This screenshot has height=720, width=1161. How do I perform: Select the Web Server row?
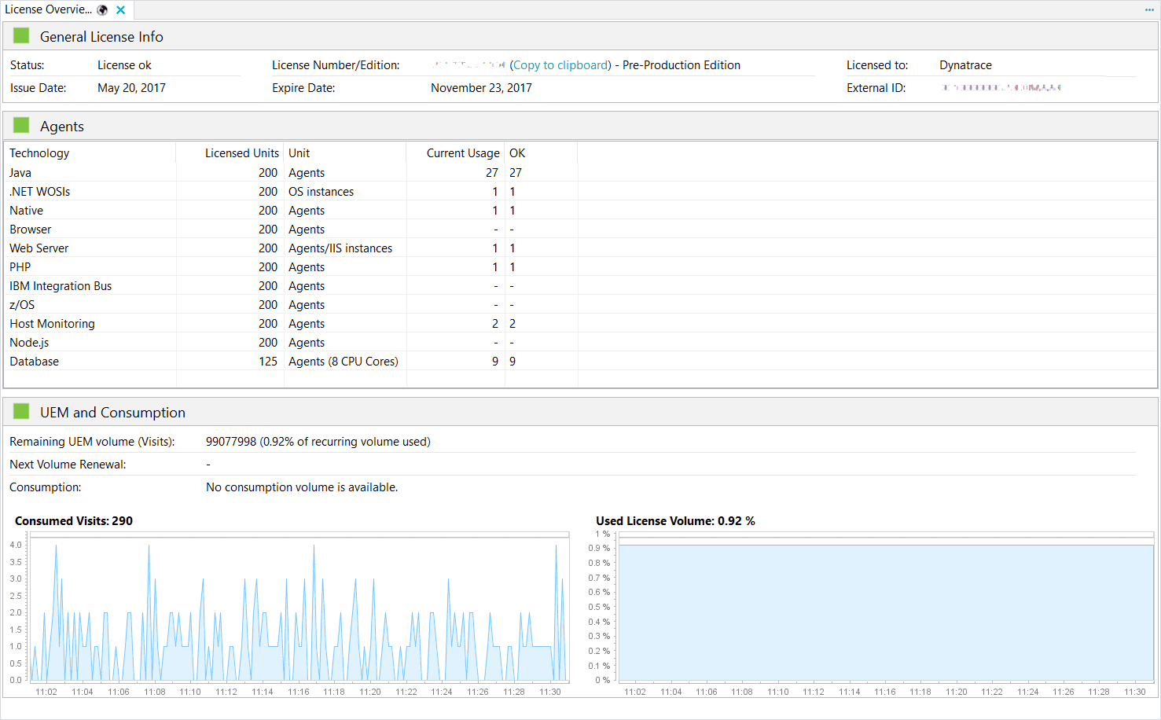[580, 248]
